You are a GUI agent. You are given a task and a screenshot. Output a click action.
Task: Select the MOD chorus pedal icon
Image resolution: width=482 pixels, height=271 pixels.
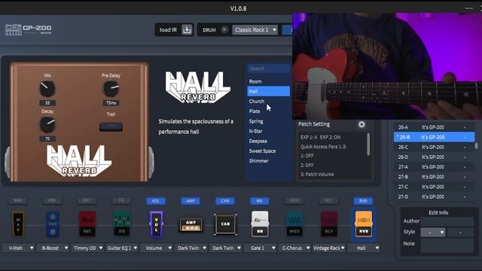pos(294,224)
